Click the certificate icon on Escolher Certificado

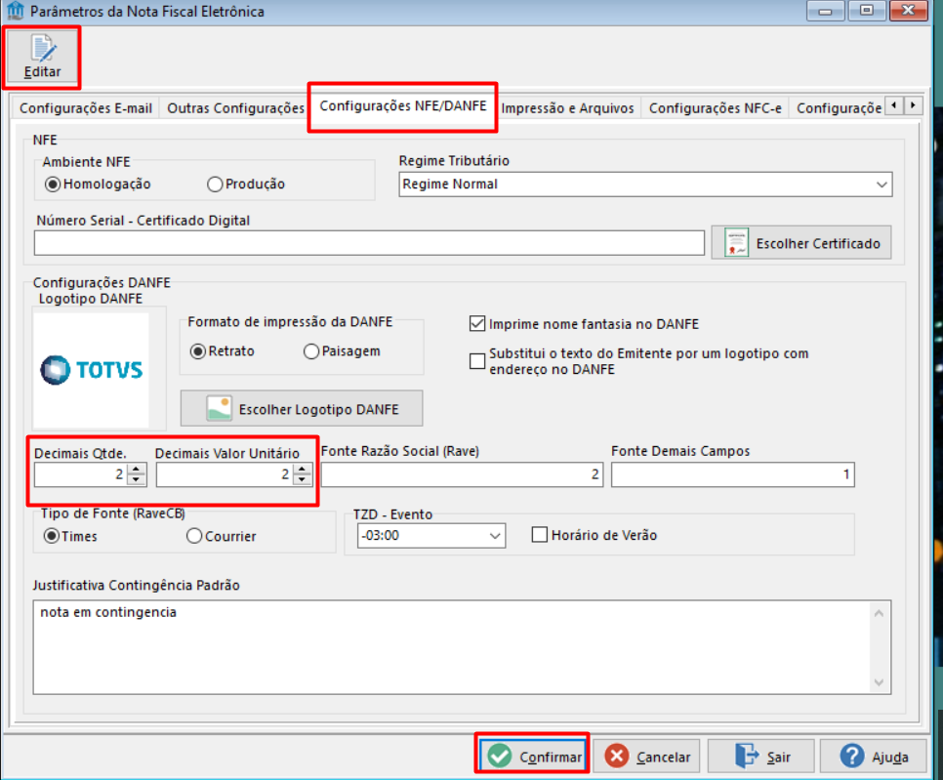pos(736,243)
